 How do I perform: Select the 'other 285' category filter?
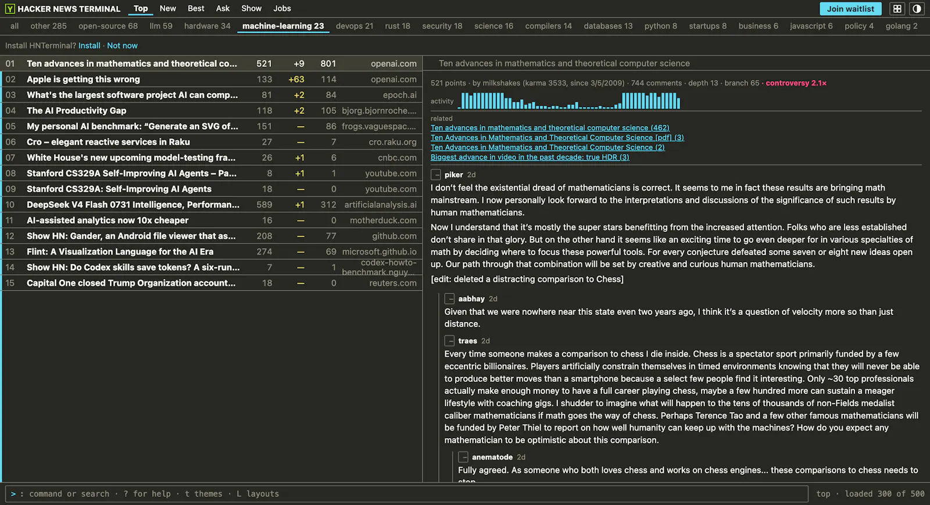point(48,26)
